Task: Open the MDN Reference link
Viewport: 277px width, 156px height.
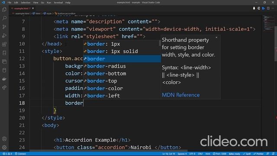Action: pos(181,95)
